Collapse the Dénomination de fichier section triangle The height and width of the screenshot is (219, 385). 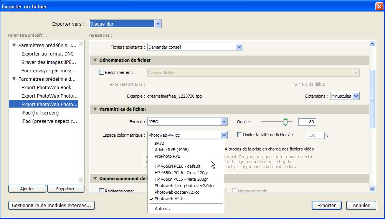click(x=95, y=60)
